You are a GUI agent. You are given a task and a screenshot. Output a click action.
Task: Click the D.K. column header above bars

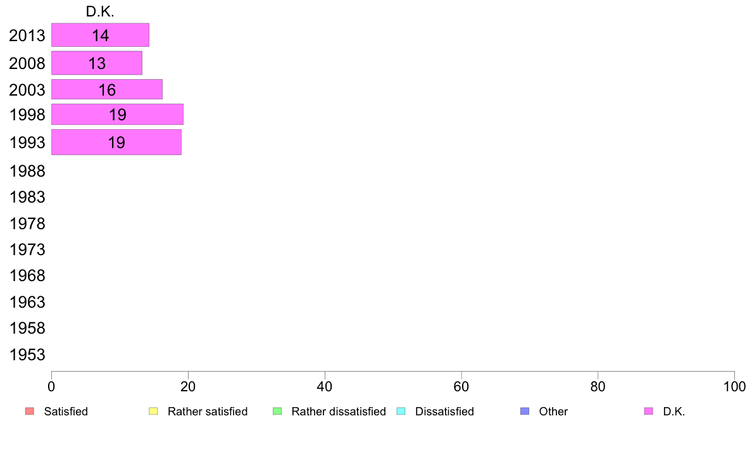tap(100, 11)
